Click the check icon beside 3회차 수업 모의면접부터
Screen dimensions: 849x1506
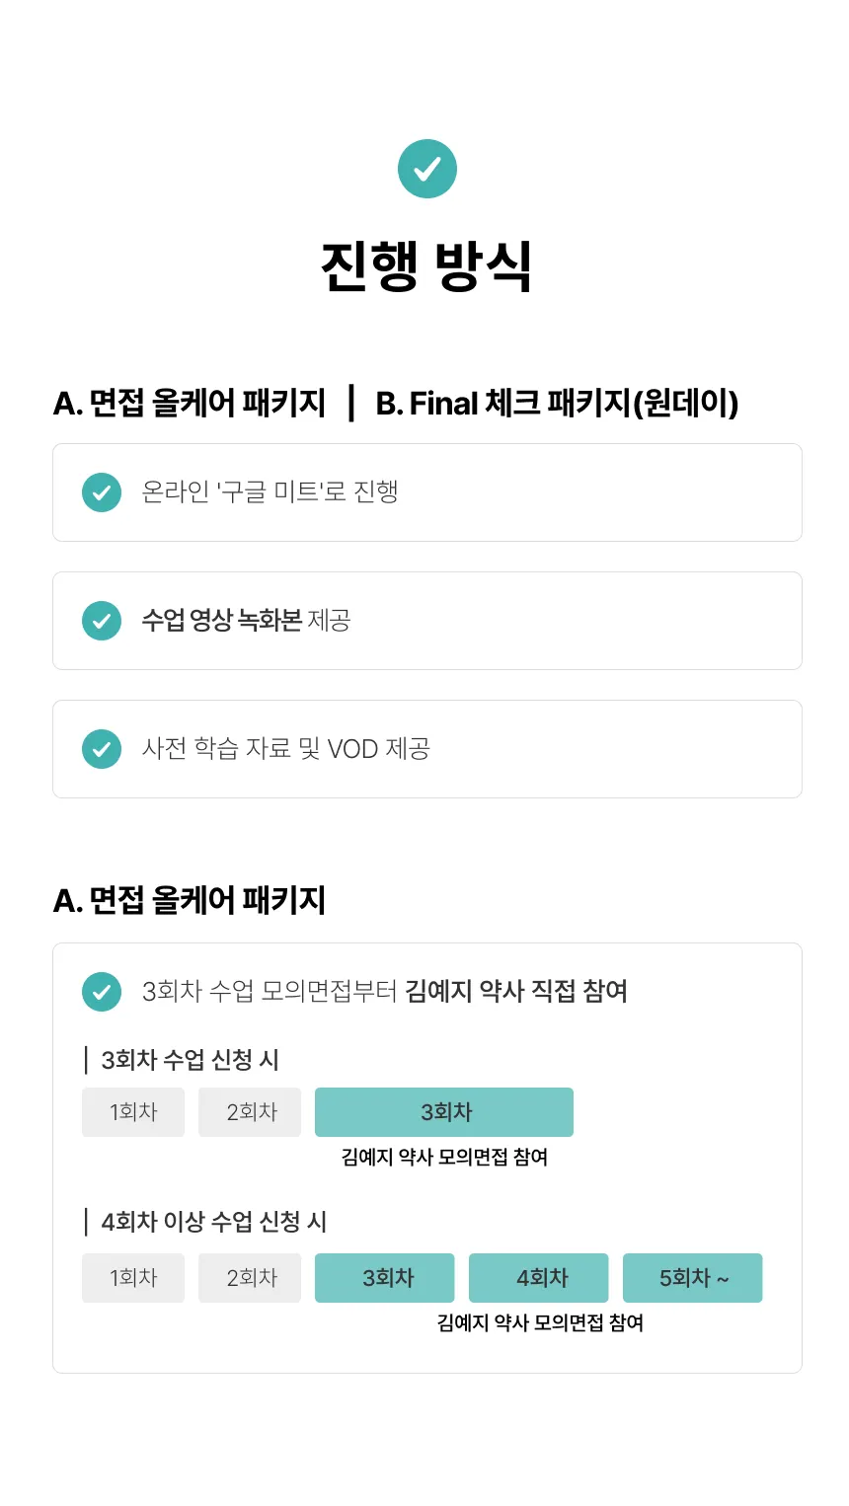102,992
